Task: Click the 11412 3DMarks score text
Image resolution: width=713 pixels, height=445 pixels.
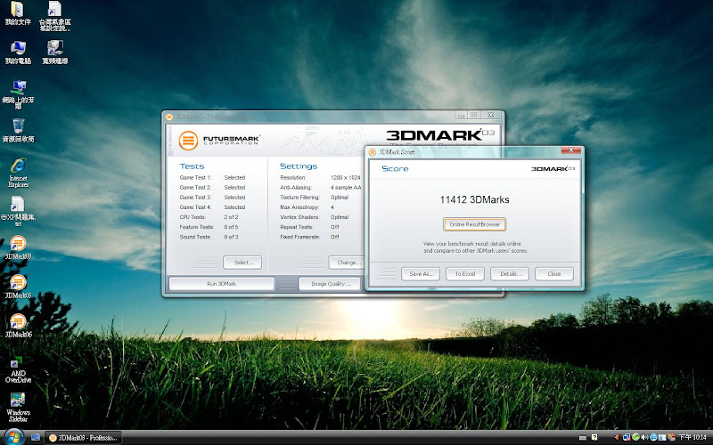Action: click(x=475, y=199)
